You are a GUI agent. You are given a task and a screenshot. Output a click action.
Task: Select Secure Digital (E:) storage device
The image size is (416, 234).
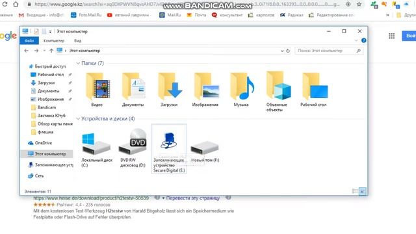[169, 149]
